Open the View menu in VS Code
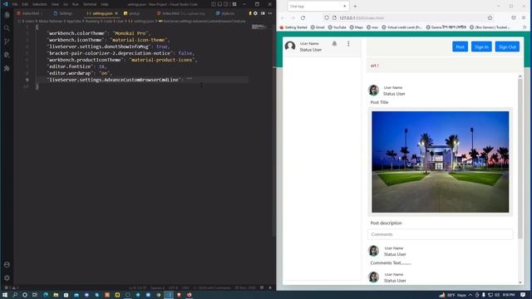This screenshot has height=299, width=532. (x=55, y=4)
